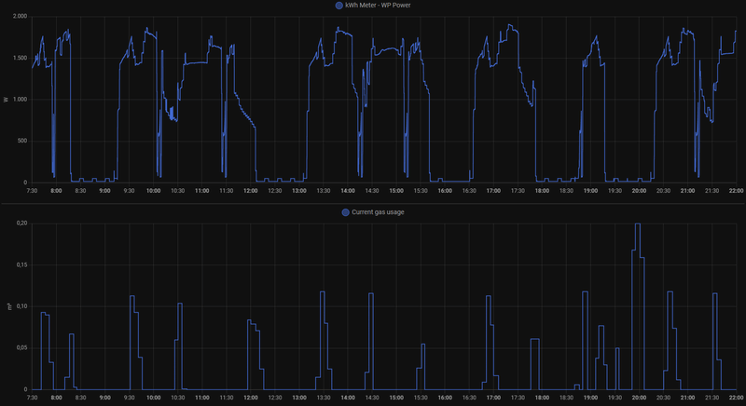Click the 15:00 time label under the gas chart
Image resolution: width=746 pixels, height=406 pixels.
[396, 398]
